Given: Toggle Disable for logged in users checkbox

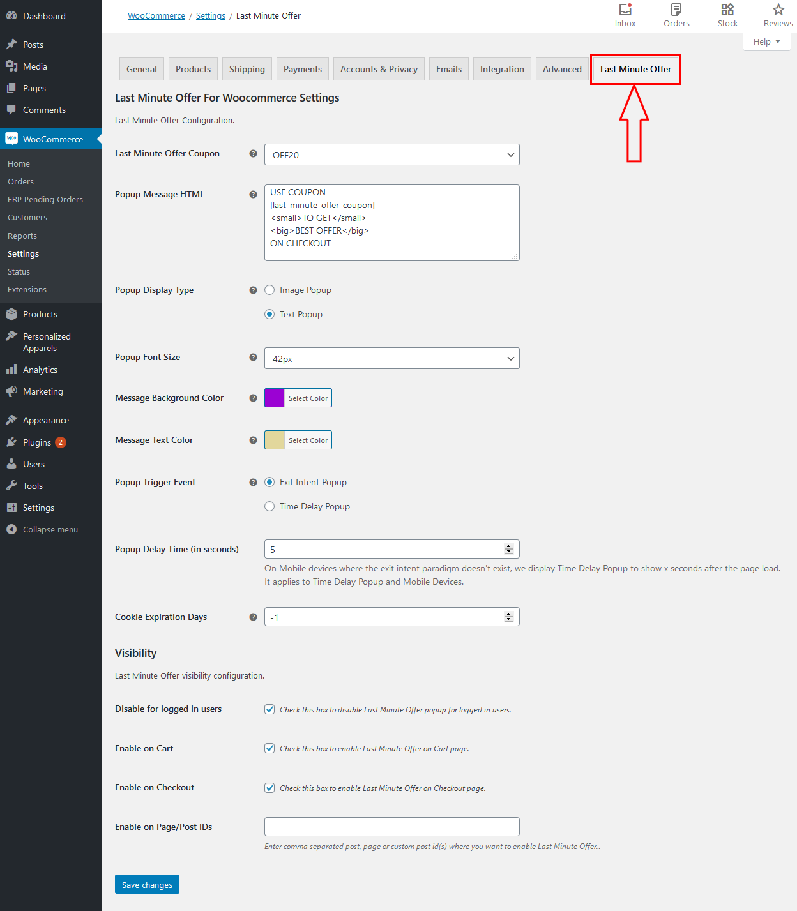Looking at the screenshot, I should (x=269, y=709).
